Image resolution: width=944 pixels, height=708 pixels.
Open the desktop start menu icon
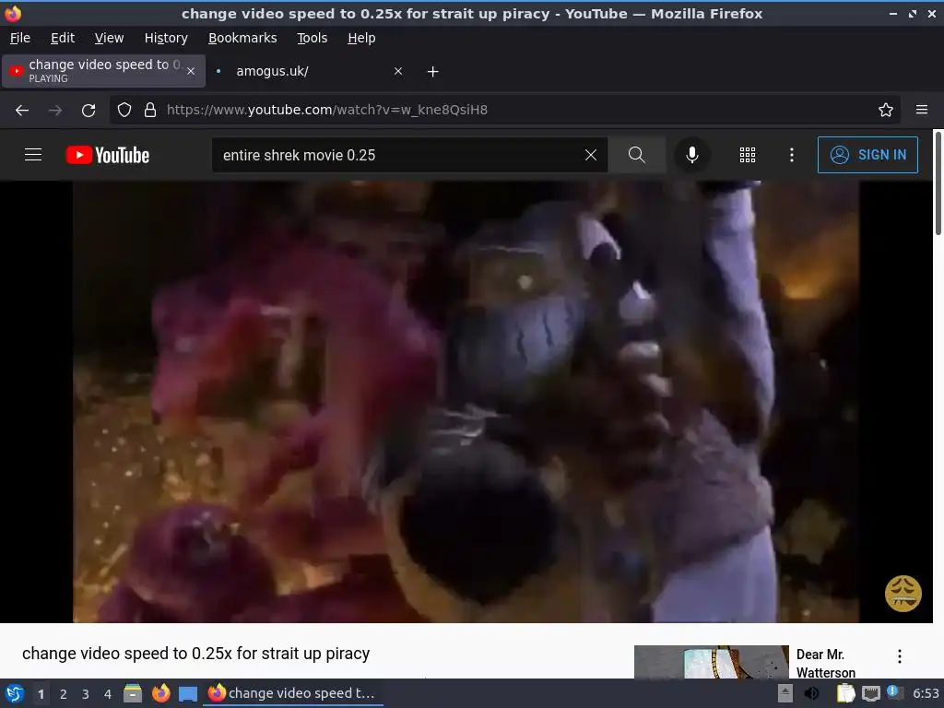pyautogui.click(x=15, y=693)
